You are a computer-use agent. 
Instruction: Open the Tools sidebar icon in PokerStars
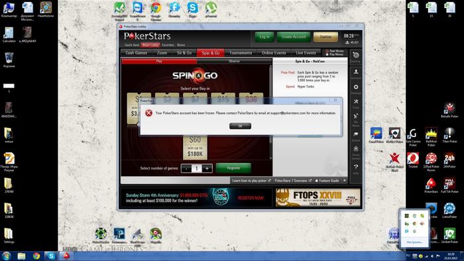pos(356,103)
